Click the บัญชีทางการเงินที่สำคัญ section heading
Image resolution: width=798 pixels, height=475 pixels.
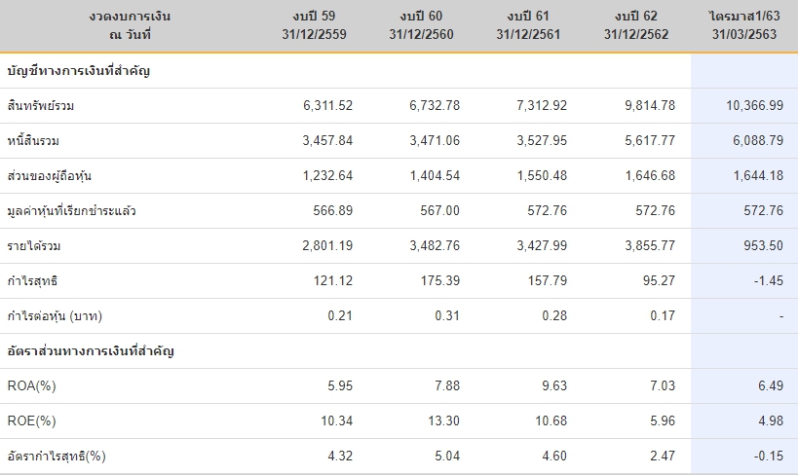(x=78, y=71)
